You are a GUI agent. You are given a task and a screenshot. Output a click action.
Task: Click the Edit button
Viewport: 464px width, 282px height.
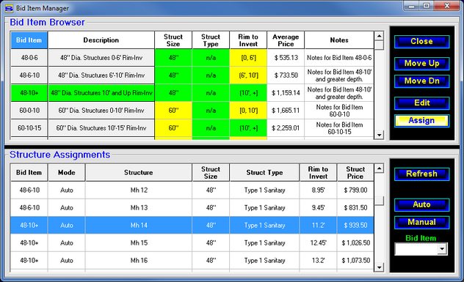pos(421,103)
